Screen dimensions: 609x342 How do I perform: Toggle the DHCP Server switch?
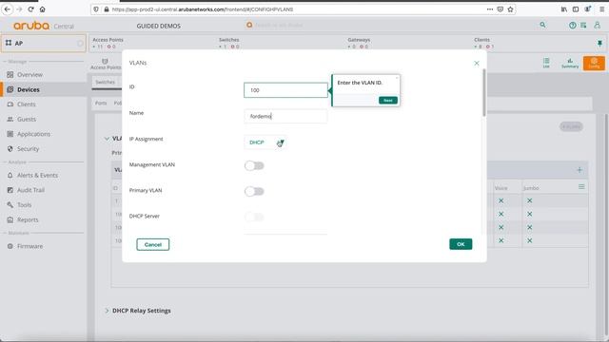point(254,218)
